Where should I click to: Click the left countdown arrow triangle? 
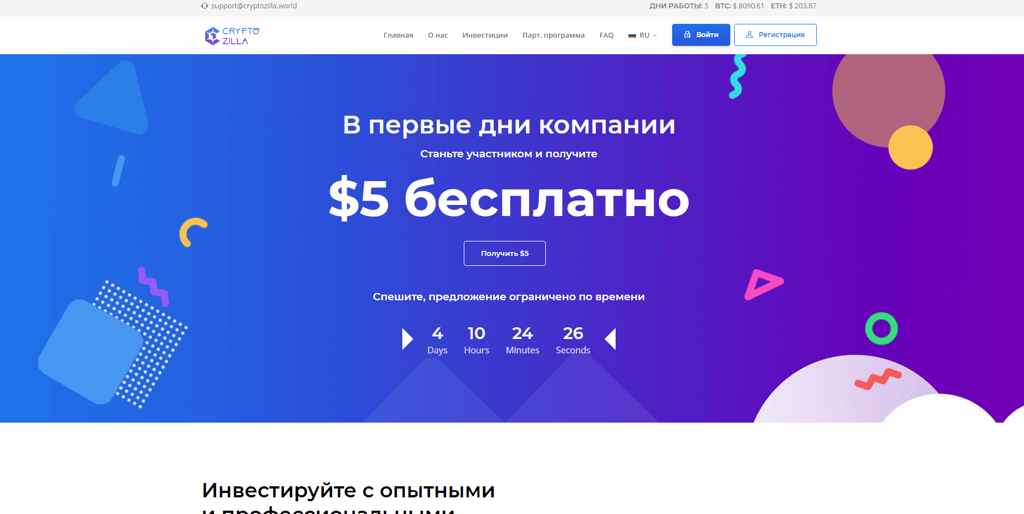click(x=408, y=339)
